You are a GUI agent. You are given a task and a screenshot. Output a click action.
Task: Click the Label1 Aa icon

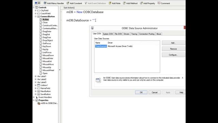pos(38,76)
